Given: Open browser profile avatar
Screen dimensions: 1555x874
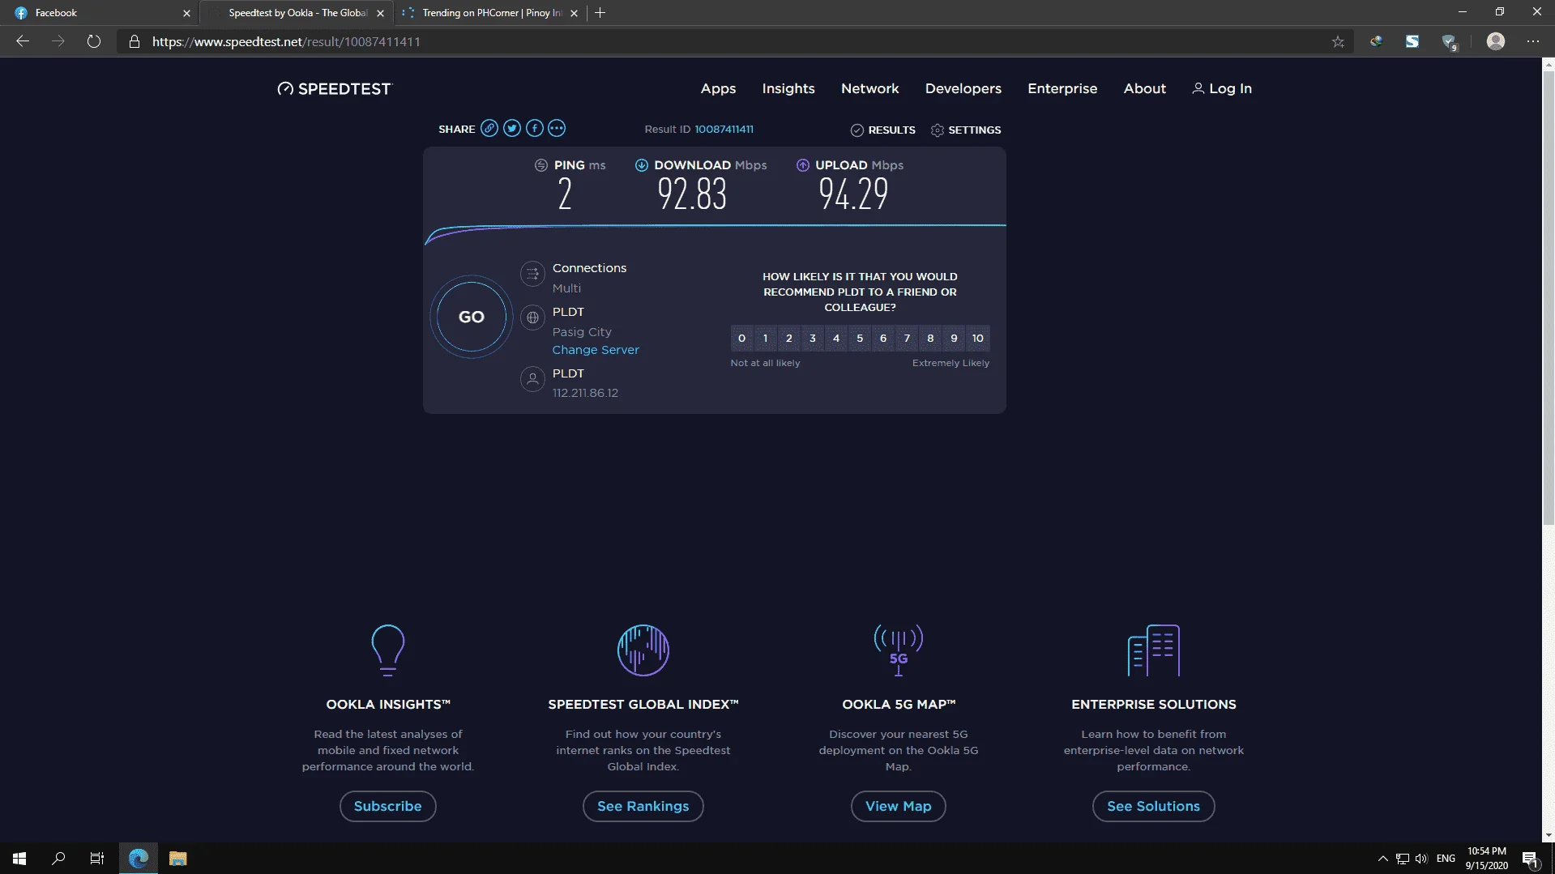Looking at the screenshot, I should pyautogui.click(x=1496, y=41).
